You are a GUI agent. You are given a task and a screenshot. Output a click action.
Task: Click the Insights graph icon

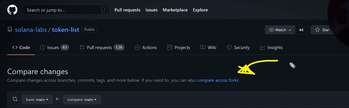tap(263, 47)
